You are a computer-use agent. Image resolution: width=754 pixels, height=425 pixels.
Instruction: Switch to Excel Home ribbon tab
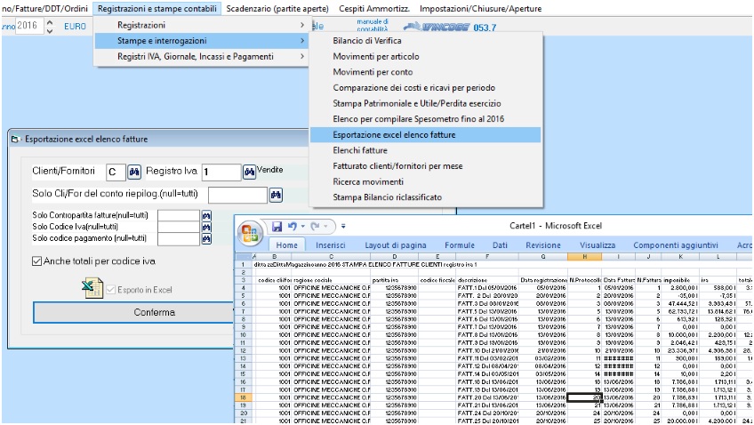pos(286,245)
